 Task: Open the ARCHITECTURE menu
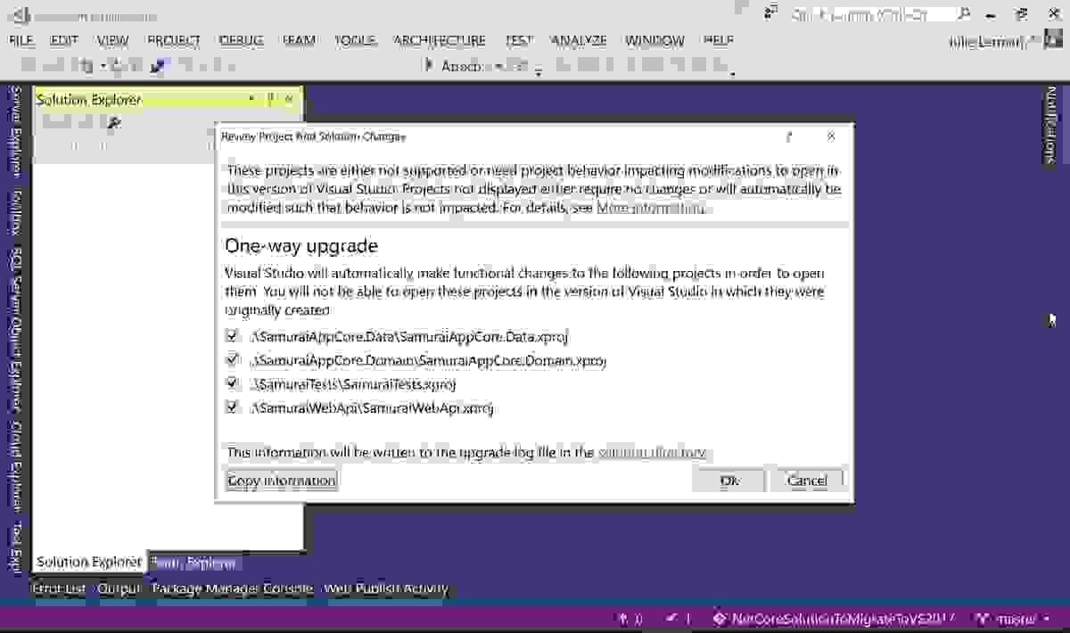[x=440, y=40]
